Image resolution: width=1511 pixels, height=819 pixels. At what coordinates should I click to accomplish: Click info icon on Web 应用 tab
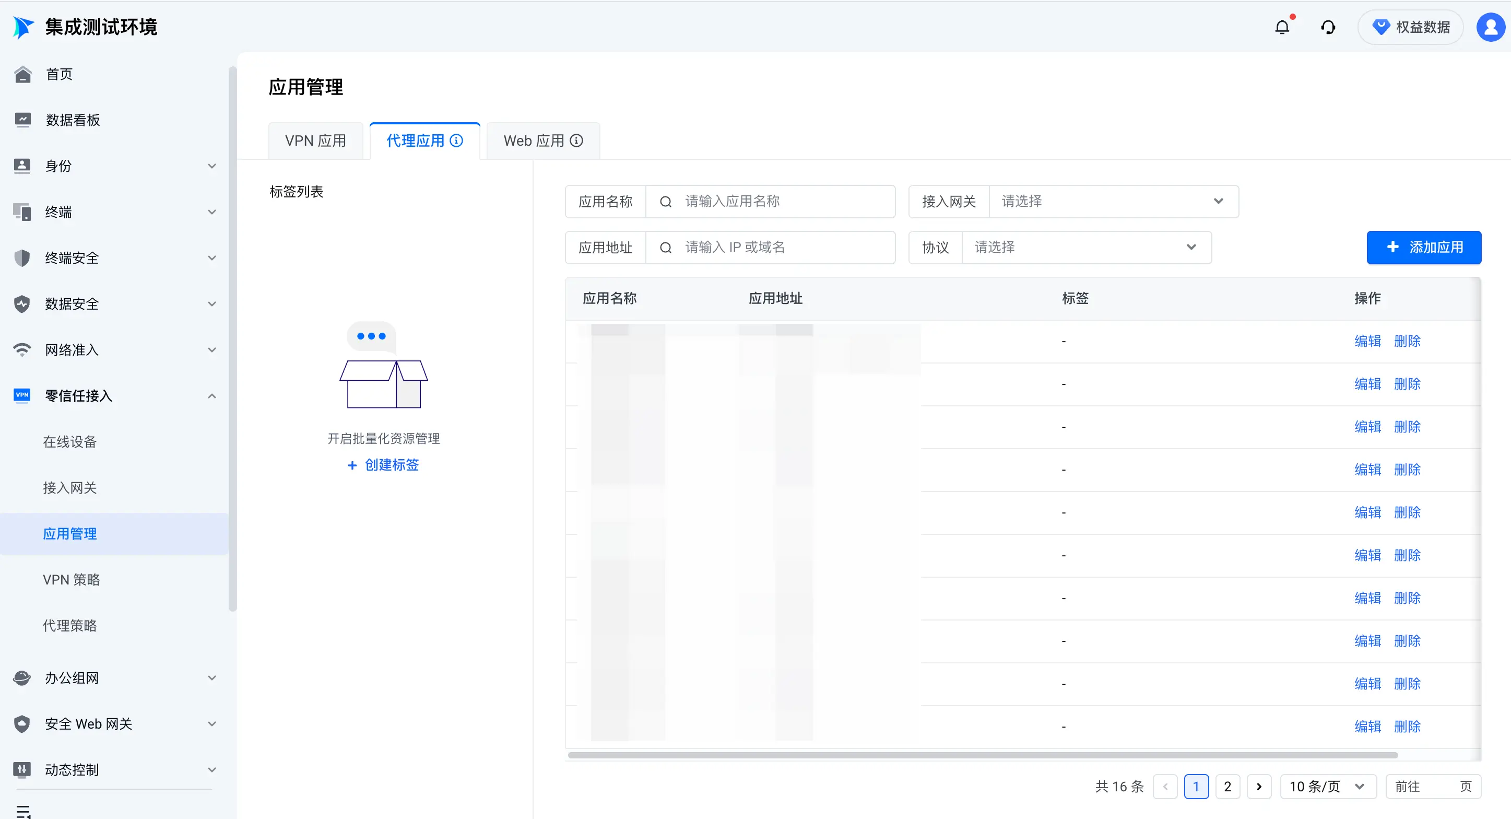tap(576, 141)
